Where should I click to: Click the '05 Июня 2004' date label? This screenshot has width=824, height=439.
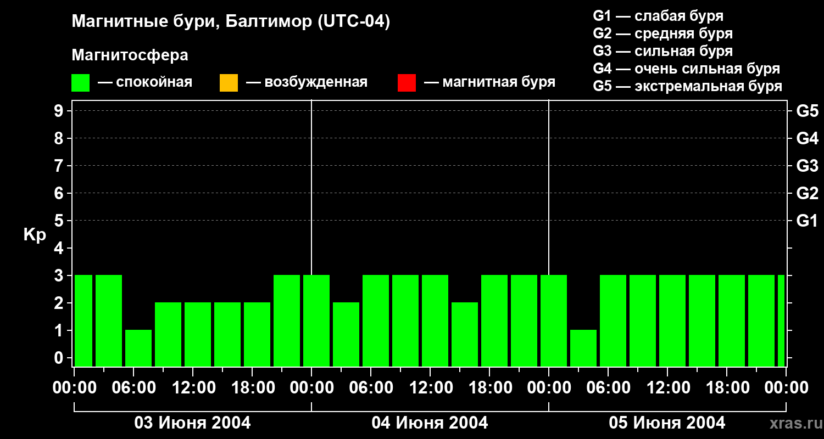tap(667, 423)
